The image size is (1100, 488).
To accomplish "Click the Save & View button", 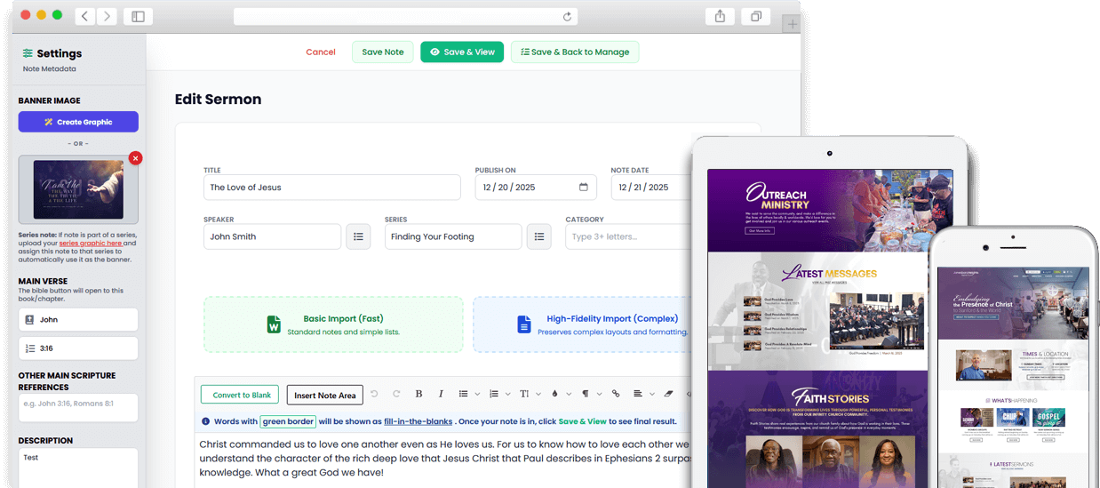I will pos(462,52).
